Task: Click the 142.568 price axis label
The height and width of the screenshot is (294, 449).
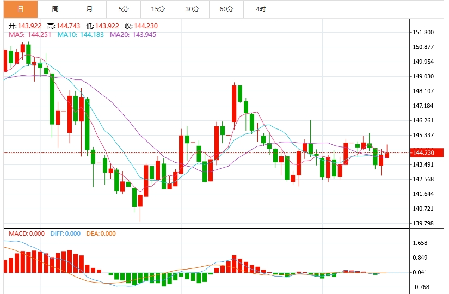Action: click(x=423, y=179)
